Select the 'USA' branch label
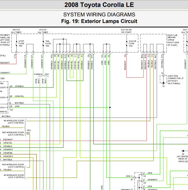Viewport: 188px width, 190px height. pyautogui.click(x=47, y=74)
